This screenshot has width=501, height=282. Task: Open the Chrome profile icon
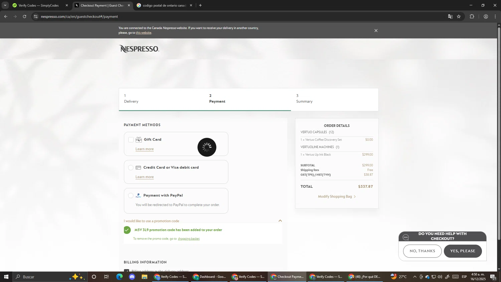(x=486, y=16)
